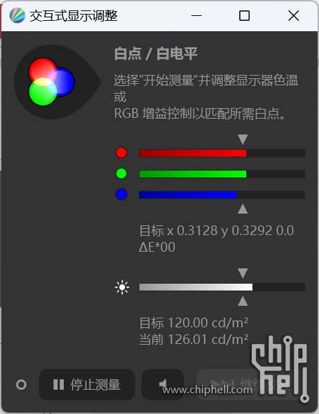This screenshot has width=319, height=414.
Task: Click the small circle indicator at bottom left
Action: pyautogui.click(x=21, y=385)
